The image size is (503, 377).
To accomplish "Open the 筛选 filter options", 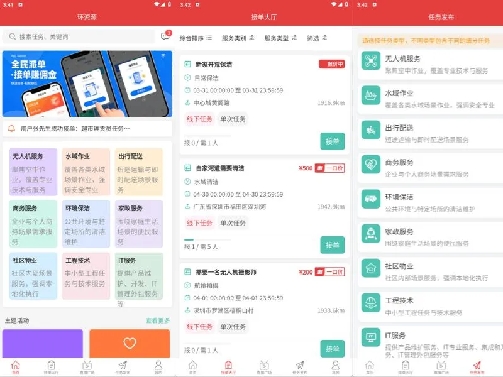I will pyautogui.click(x=317, y=38).
